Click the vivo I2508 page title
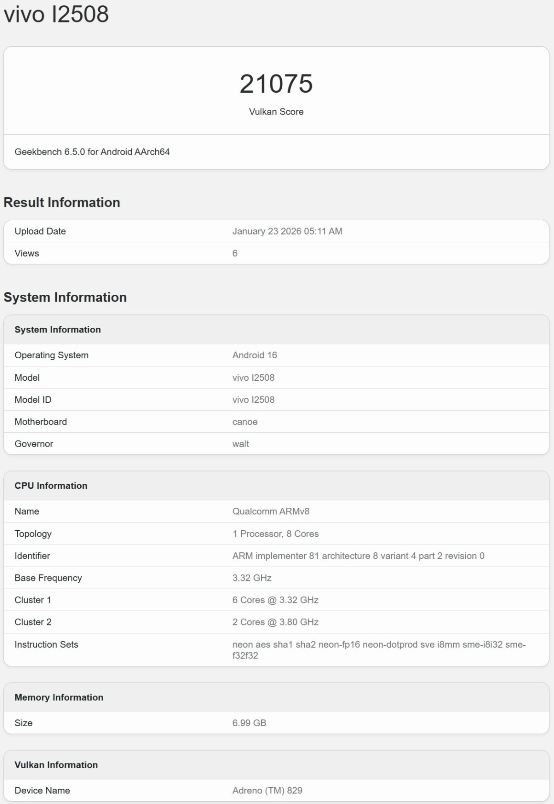Image resolution: width=554 pixels, height=804 pixels. point(56,14)
